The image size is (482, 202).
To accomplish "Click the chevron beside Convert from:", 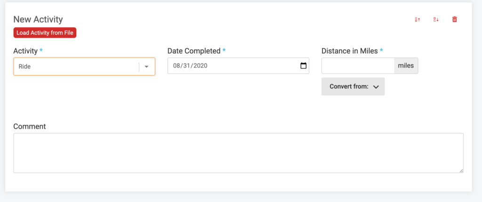I will tap(376, 87).
